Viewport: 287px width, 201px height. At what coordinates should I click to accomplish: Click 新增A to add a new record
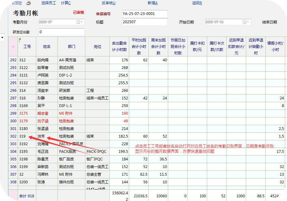point(152,3)
